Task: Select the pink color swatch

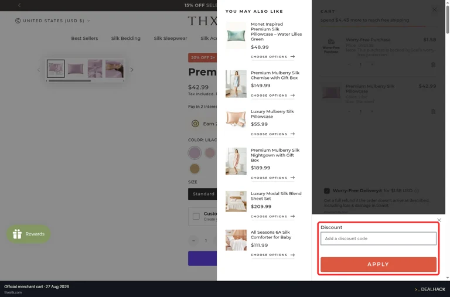Action: click(210, 153)
